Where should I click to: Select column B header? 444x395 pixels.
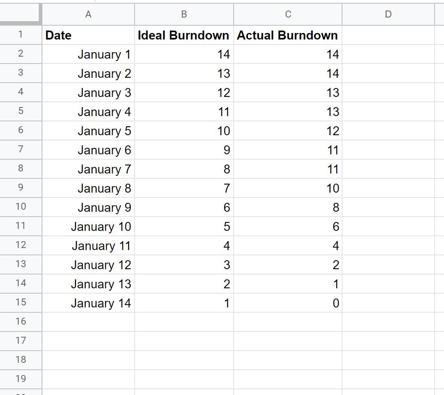tap(184, 15)
